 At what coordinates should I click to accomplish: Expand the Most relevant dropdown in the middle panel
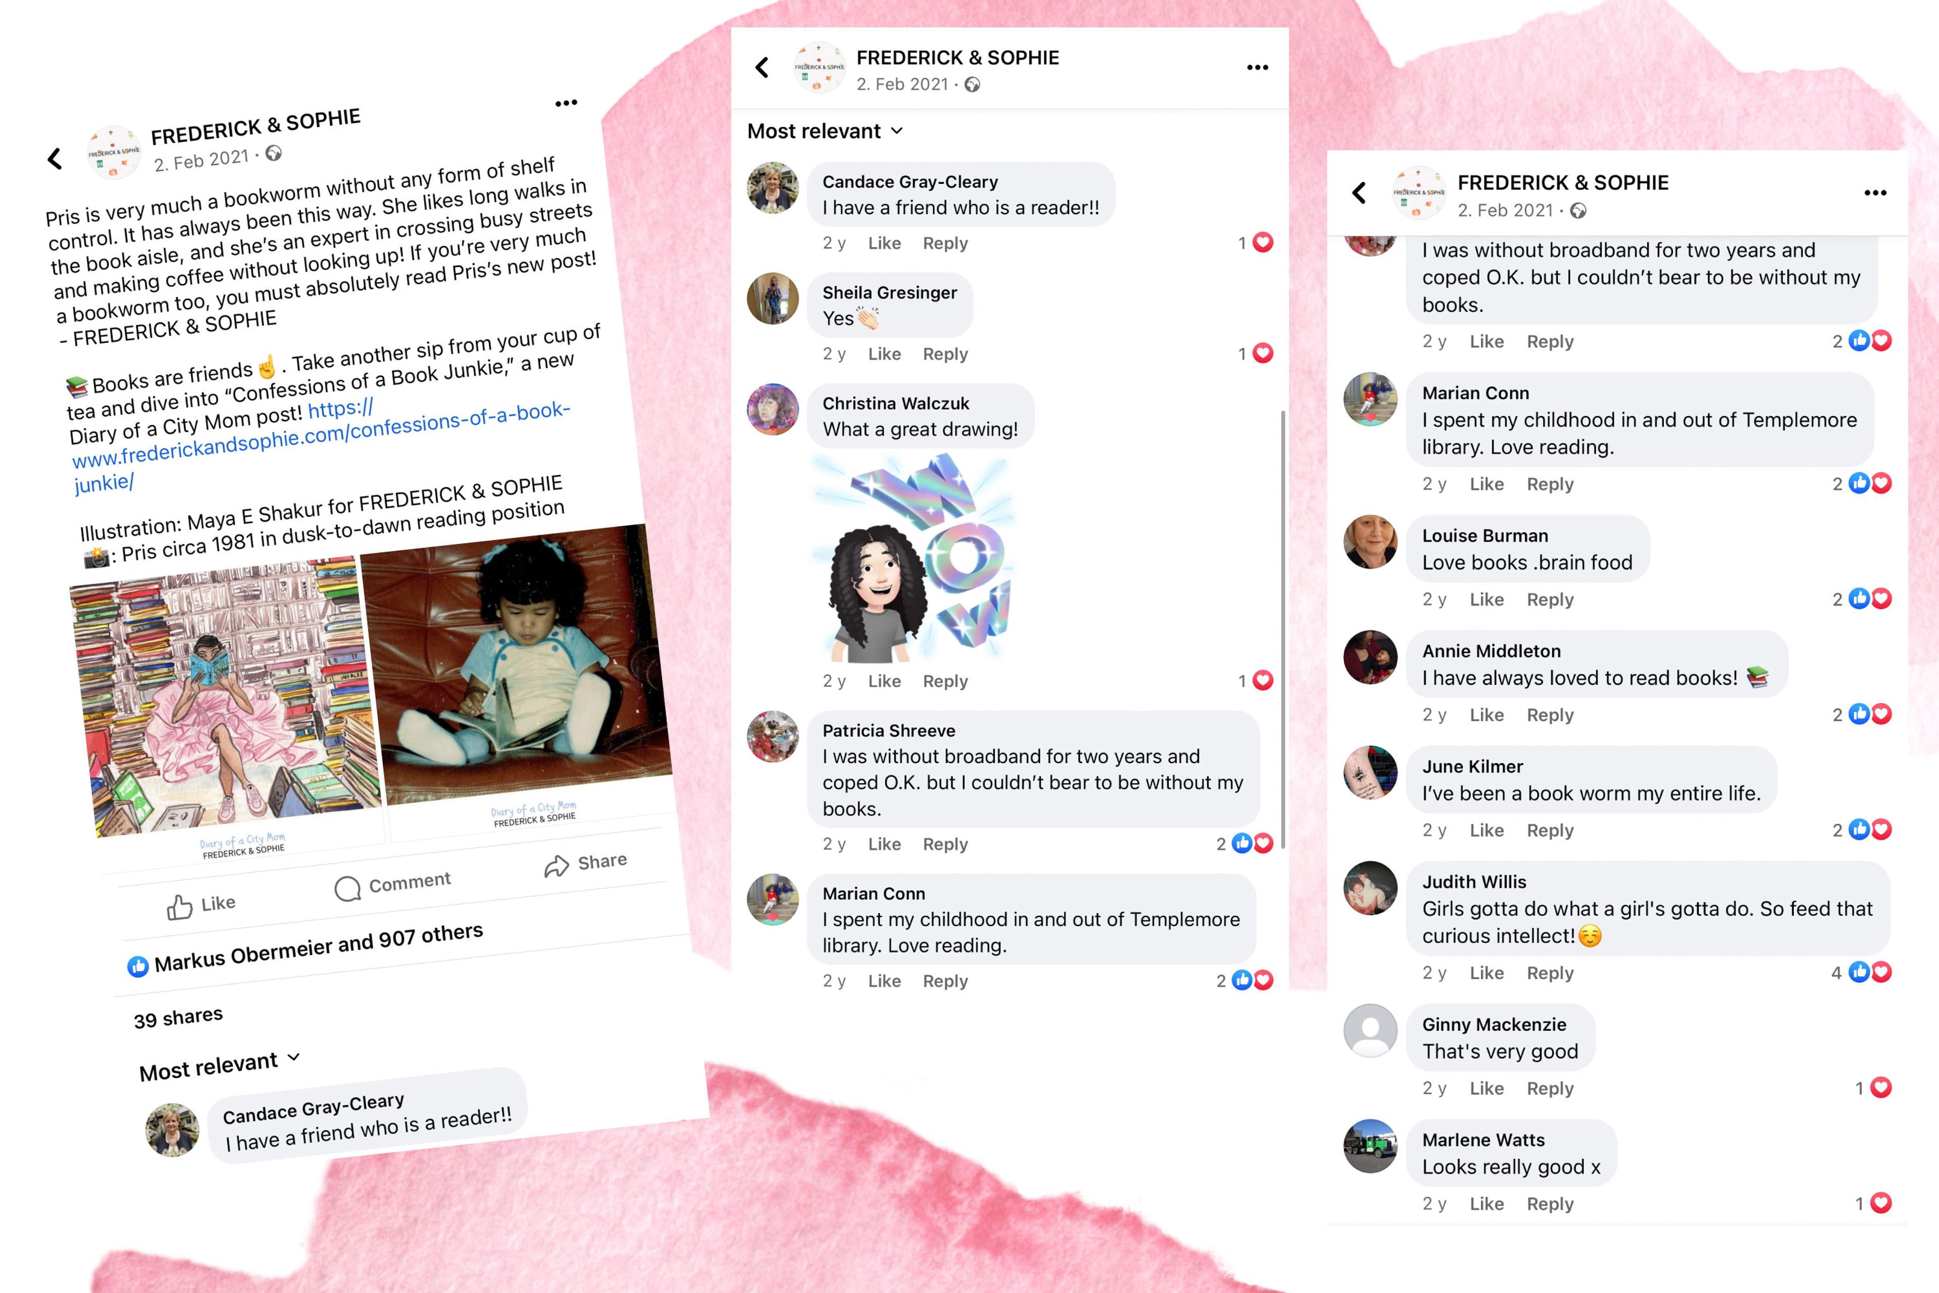click(825, 131)
